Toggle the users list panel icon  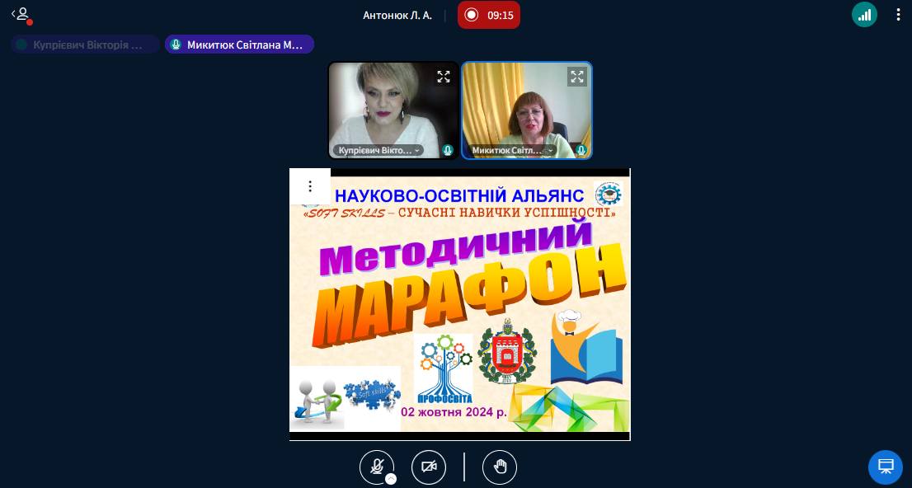(21, 14)
